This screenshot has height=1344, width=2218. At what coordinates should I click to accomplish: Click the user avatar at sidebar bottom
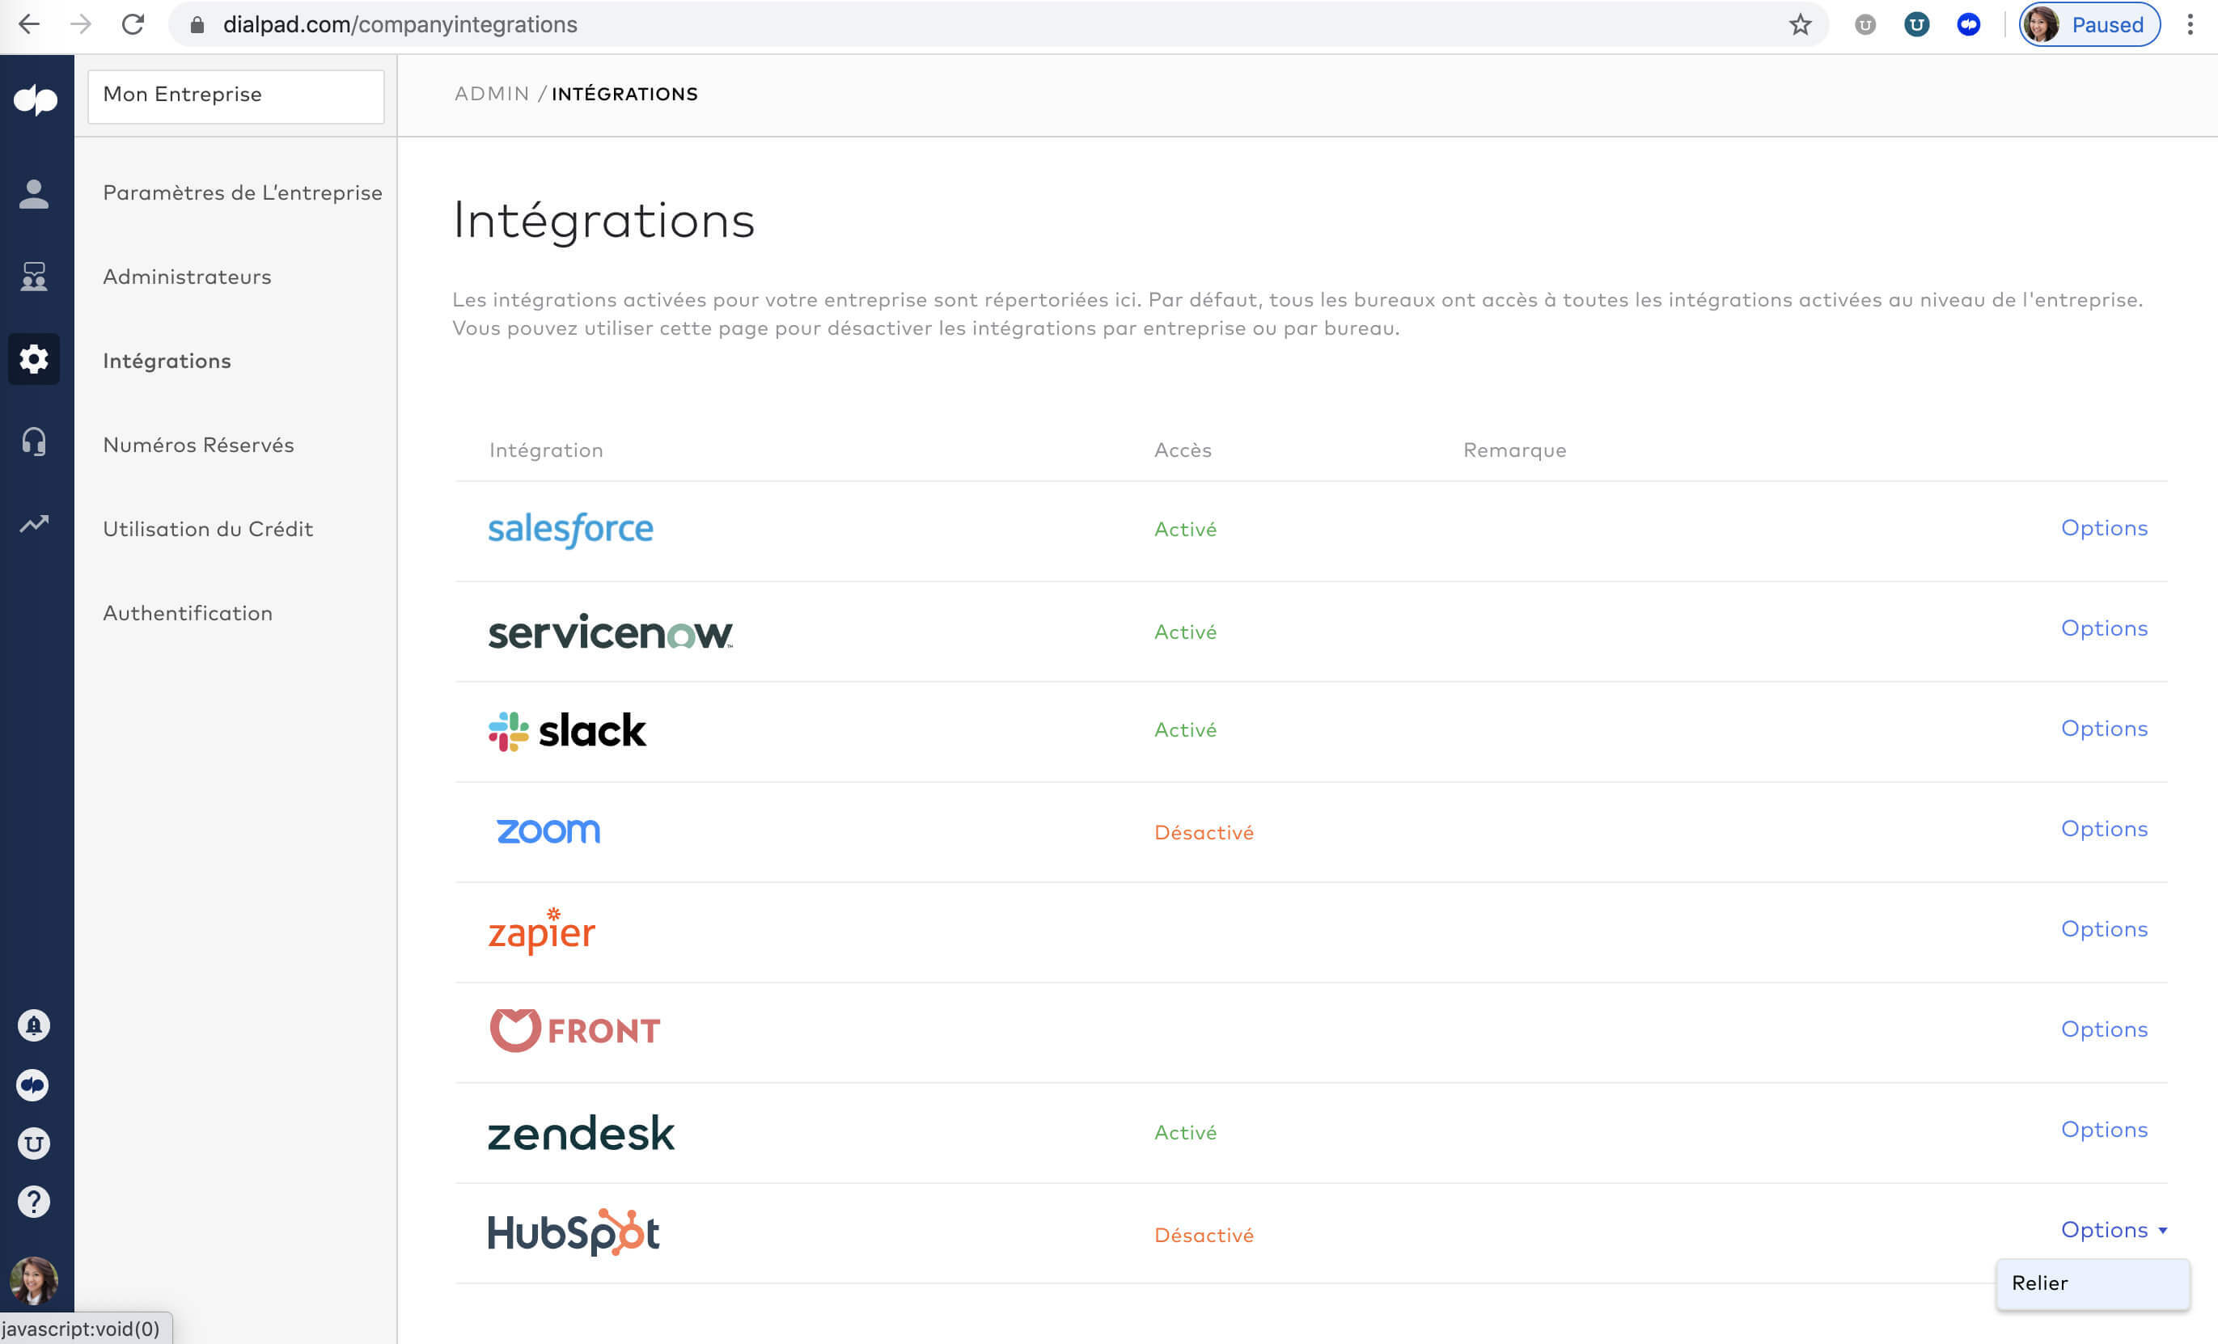(x=34, y=1280)
